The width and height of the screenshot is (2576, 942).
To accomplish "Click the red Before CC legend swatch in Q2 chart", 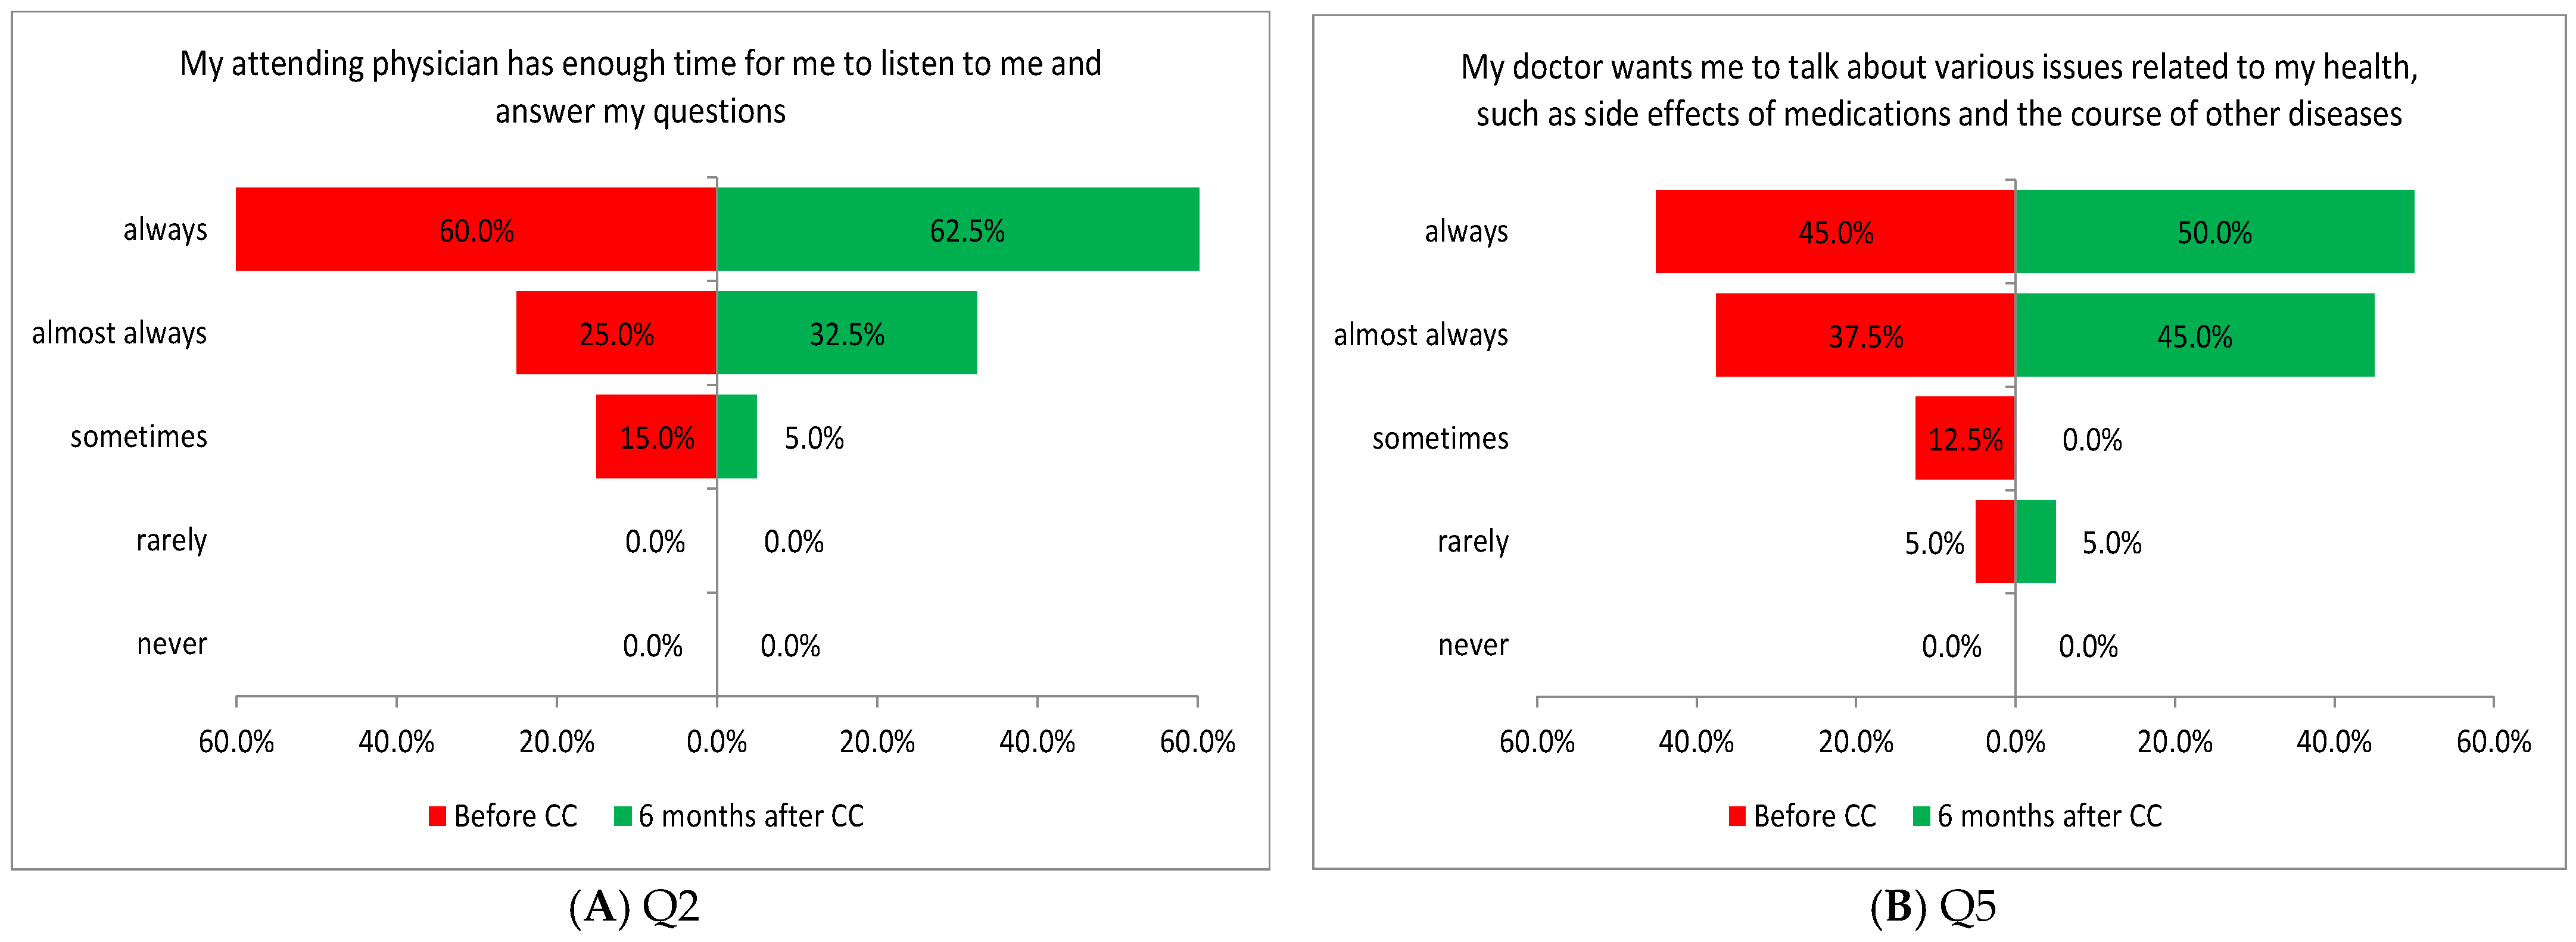I will pos(437,816).
